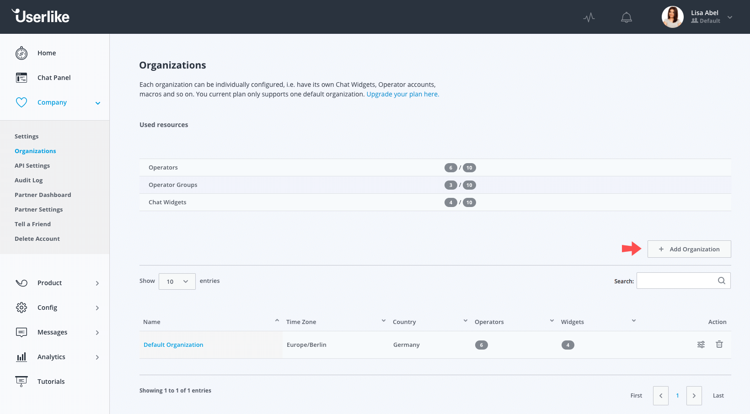Expand the Analytics menu section
This screenshot has width=750, height=414.
click(x=97, y=357)
